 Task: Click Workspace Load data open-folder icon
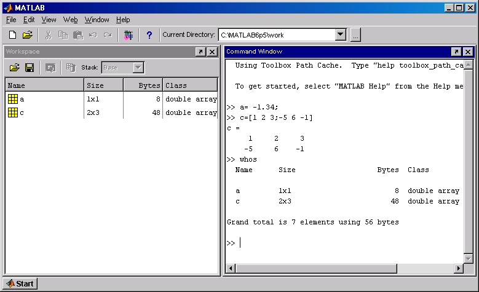point(14,68)
